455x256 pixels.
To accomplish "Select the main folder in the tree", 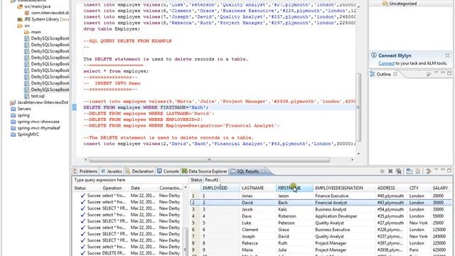I will tap(36, 32).
